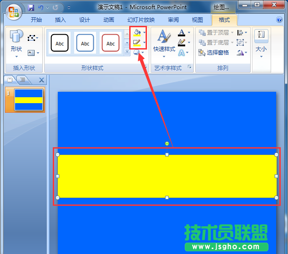Click the green rotation handle above rectangle
Image resolution: width=288 pixels, height=254 pixels.
click(x=167, y=144)
